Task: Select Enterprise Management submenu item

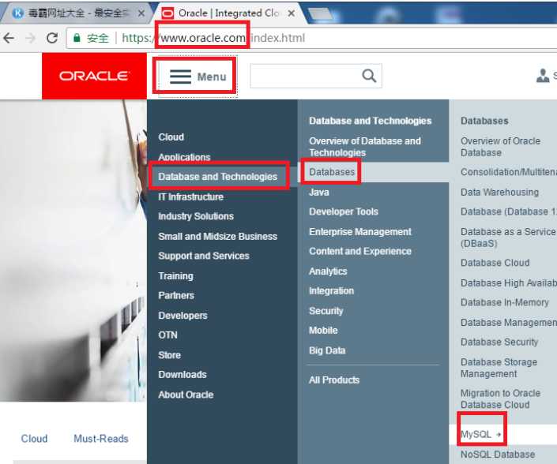Action: (x=360, y=232)
